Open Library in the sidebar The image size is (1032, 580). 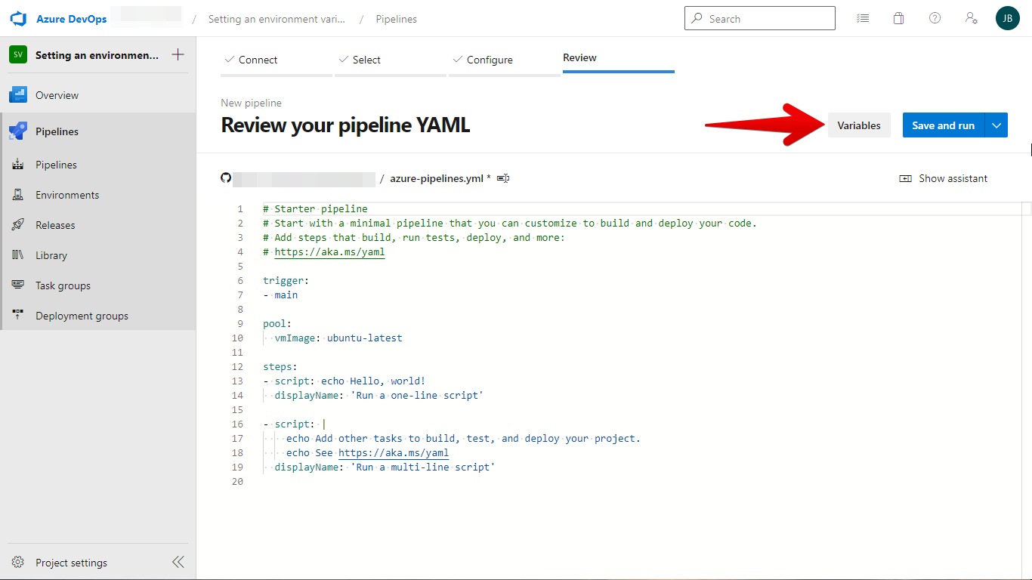click(x=51, y=255)
